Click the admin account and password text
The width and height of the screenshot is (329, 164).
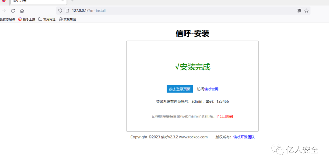tap(193, 102)
